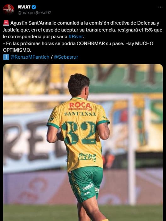The image size is (166, 221).
Task: Open the @maxpugliese92 handle
Action: click(x=34, y=13)
